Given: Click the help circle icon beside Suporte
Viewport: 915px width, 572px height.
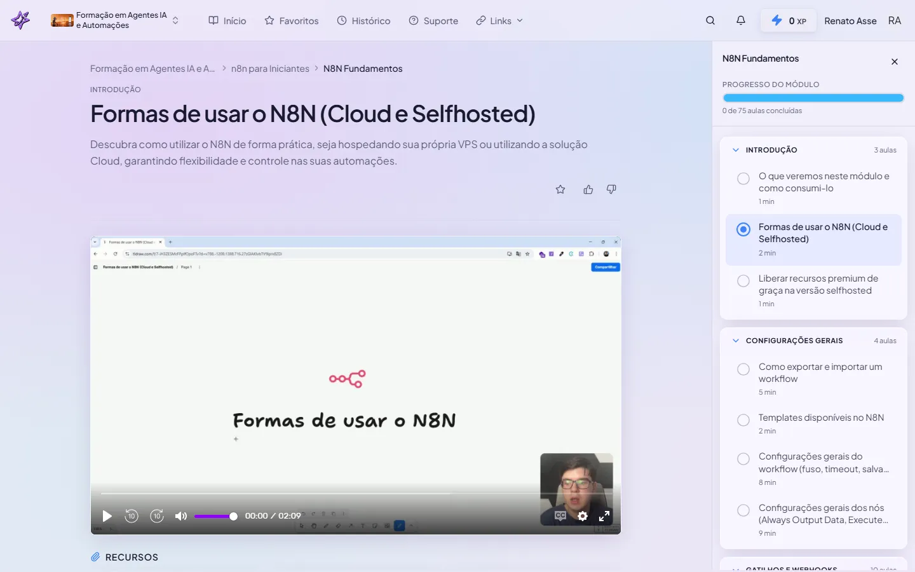Looking at the screenshot, I should coord(414,20).
